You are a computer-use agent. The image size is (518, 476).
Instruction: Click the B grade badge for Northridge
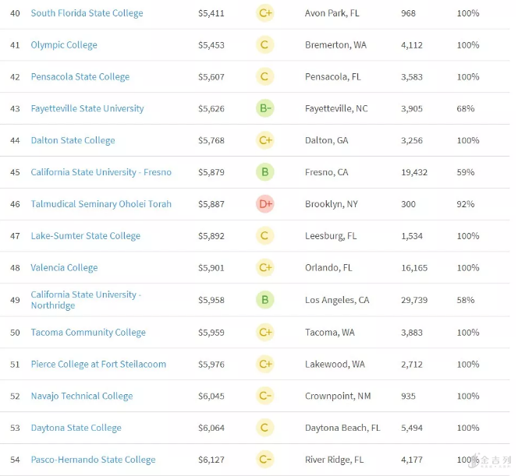264,300
